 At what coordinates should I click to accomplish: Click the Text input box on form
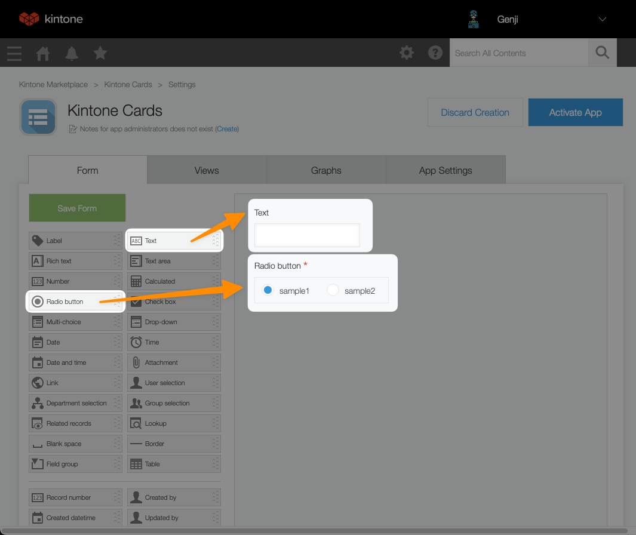click(x=307, y=235)
